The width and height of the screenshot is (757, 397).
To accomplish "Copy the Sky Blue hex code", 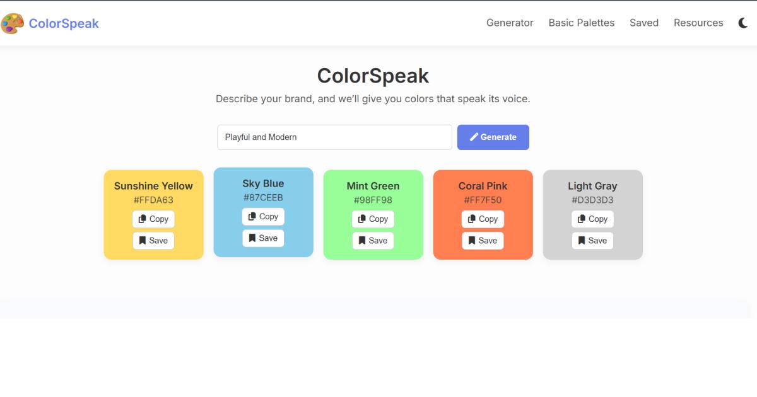I will [263, 216].
